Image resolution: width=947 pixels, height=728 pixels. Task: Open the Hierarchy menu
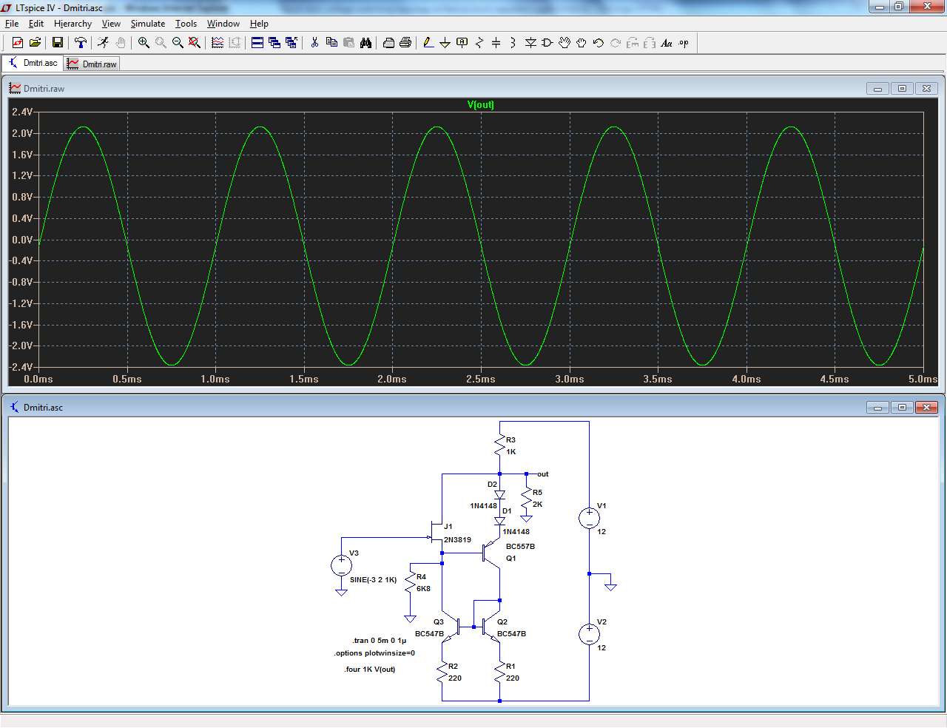pyautogui.click(x=73, y=24)
